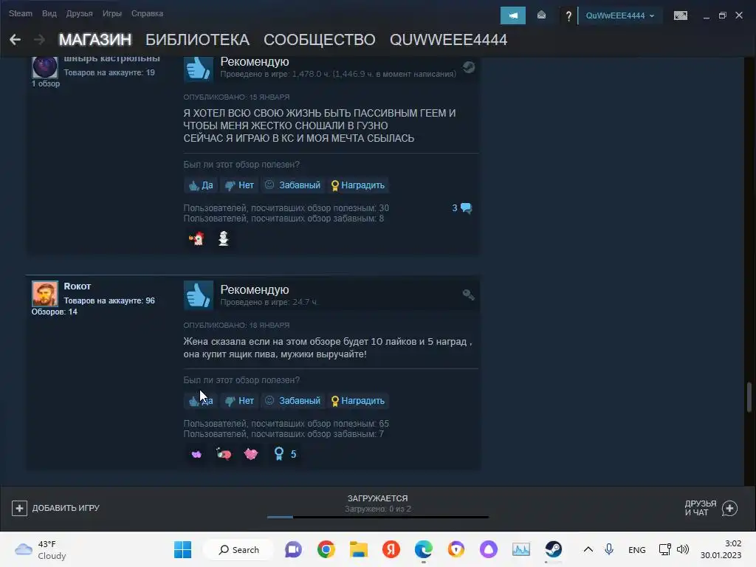756x567 pixels.
Task: Click the forward navigation arrow
Action: pos(39,40)
